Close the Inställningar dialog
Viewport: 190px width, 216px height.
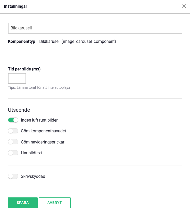point(184,6)
